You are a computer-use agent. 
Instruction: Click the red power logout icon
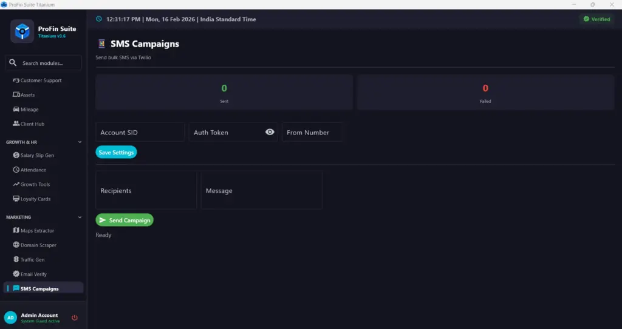coord(74,317)
